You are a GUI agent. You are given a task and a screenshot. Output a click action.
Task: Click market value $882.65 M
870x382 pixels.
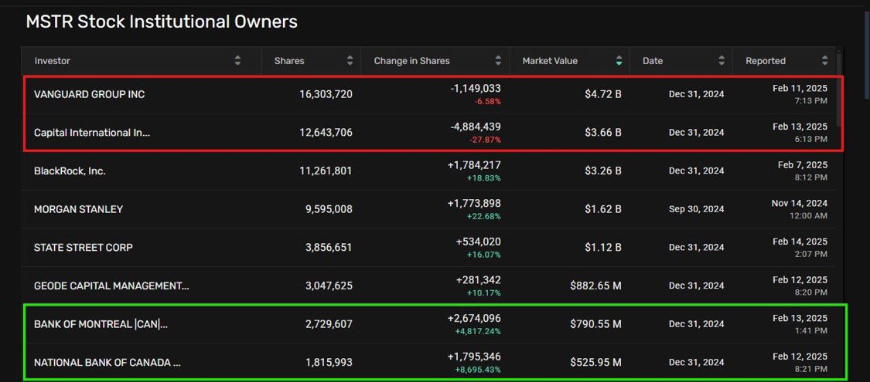[595, 286]
